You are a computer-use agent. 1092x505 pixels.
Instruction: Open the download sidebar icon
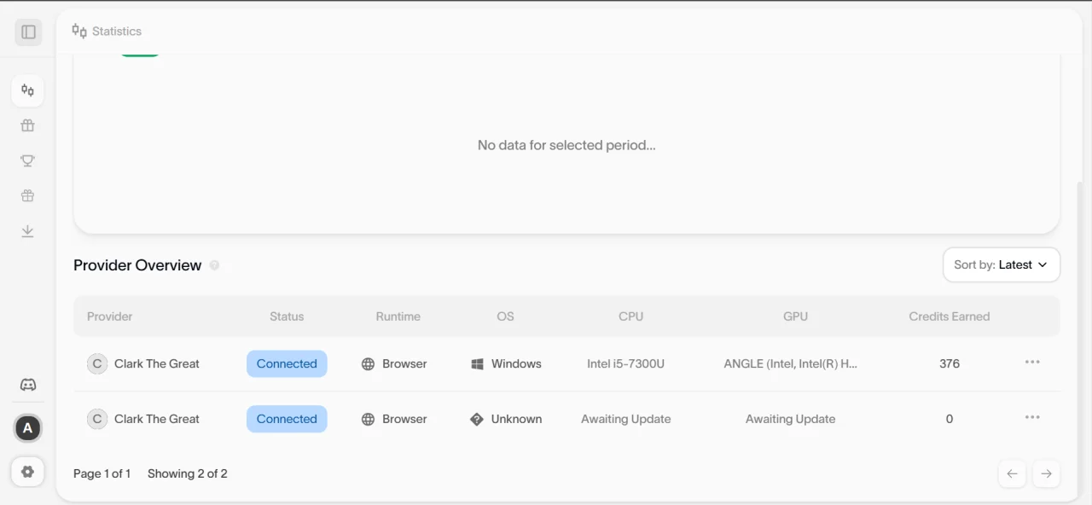[x=28, y=231]
